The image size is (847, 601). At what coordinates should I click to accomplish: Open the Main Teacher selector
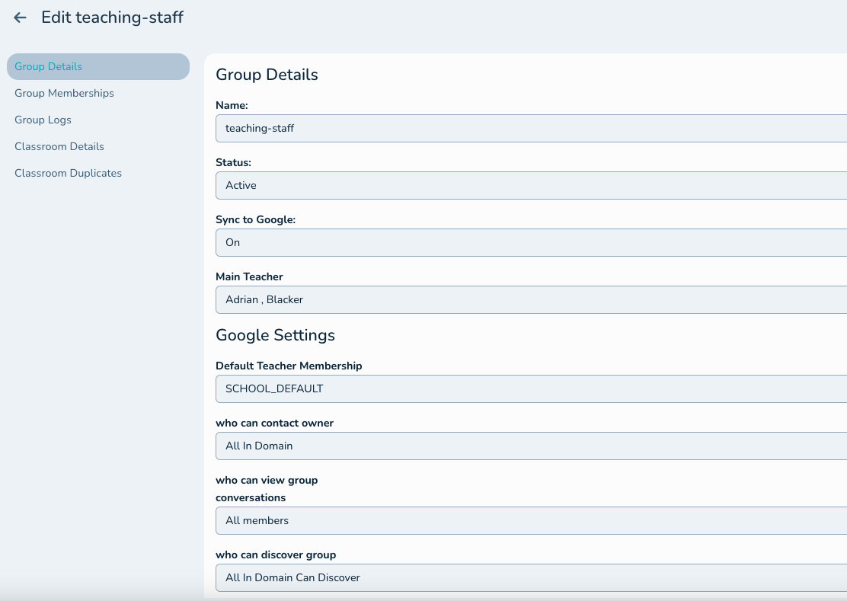point(530,299)
